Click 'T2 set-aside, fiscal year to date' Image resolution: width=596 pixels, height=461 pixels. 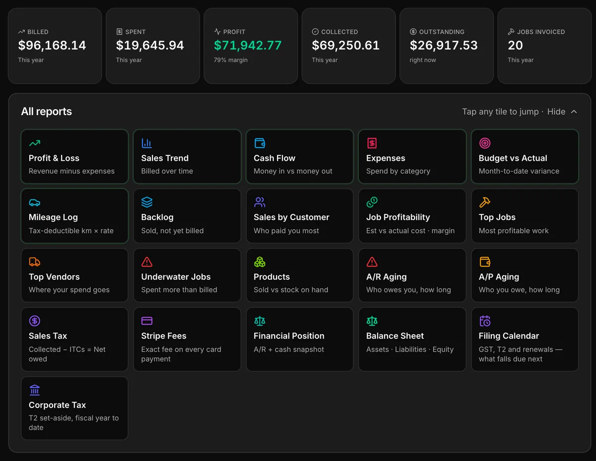point(74,423)
